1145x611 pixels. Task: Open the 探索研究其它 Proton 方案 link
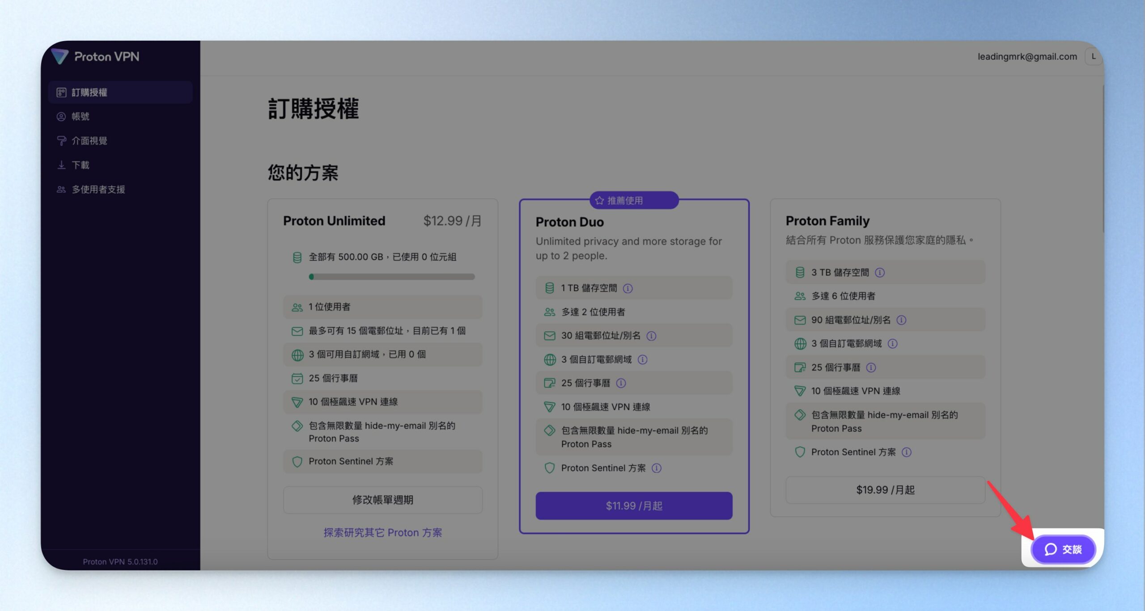coord(382,533)
